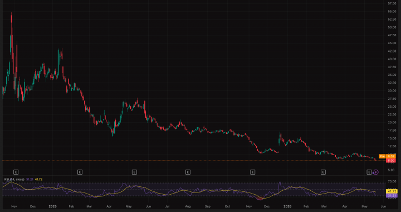The image size is (401, 212).
Task: Click the 2026 year label on time axis
Action: tap(288, 206)
